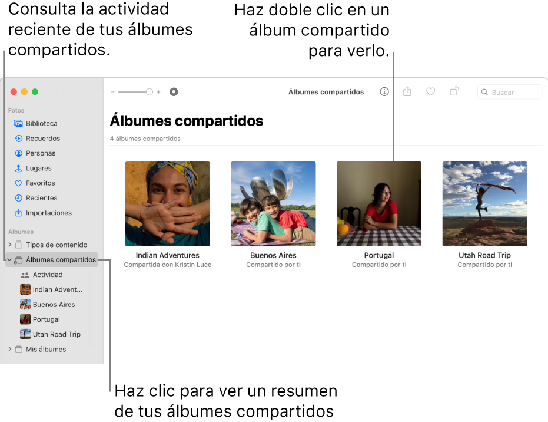Screen dimensions: 548x422
Task: Toggle the Favorite heart in the toolbar
Action: tap(430, 92)
